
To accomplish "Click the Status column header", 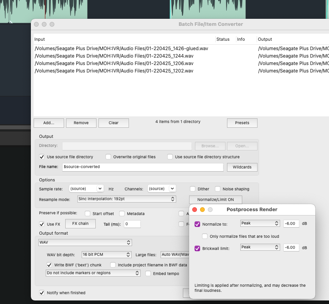I will [x=226, y=39].
